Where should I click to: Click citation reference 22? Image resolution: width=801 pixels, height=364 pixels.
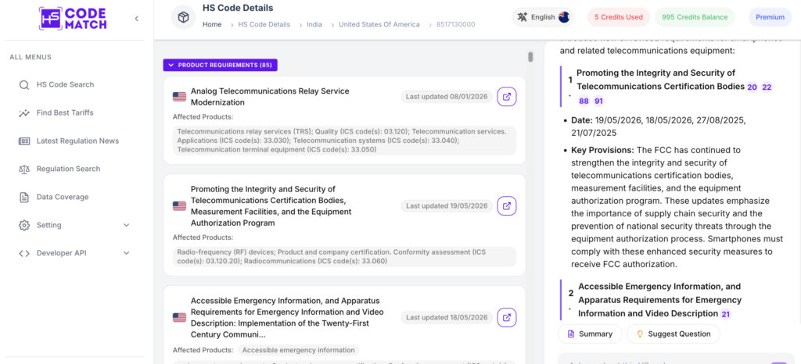pos(767,87)
